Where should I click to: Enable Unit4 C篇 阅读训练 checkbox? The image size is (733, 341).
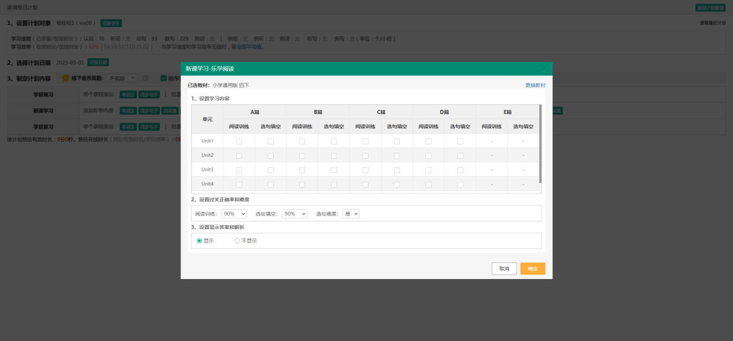pyautogui.click(x=366, y=184)
